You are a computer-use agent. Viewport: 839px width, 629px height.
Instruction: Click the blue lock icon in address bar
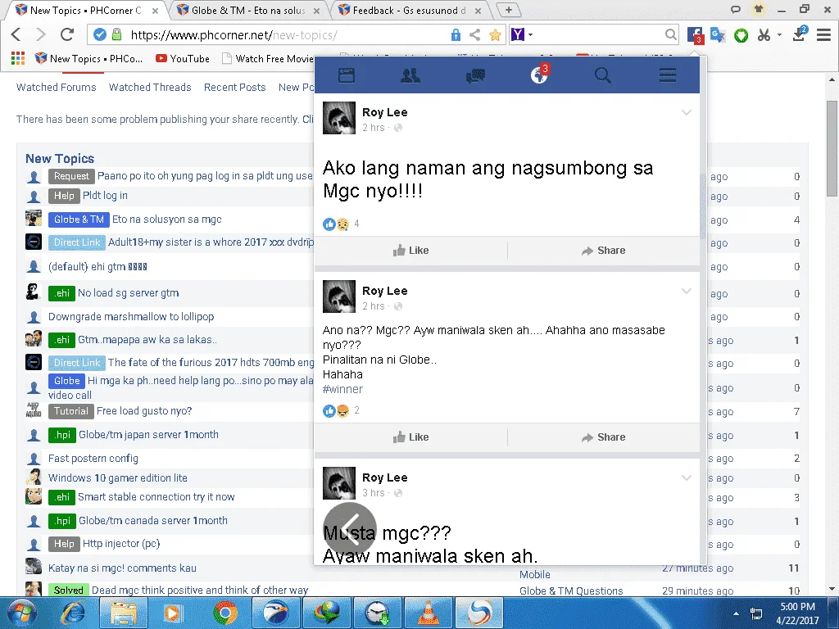pyautogui.click(x=456, y=35)
